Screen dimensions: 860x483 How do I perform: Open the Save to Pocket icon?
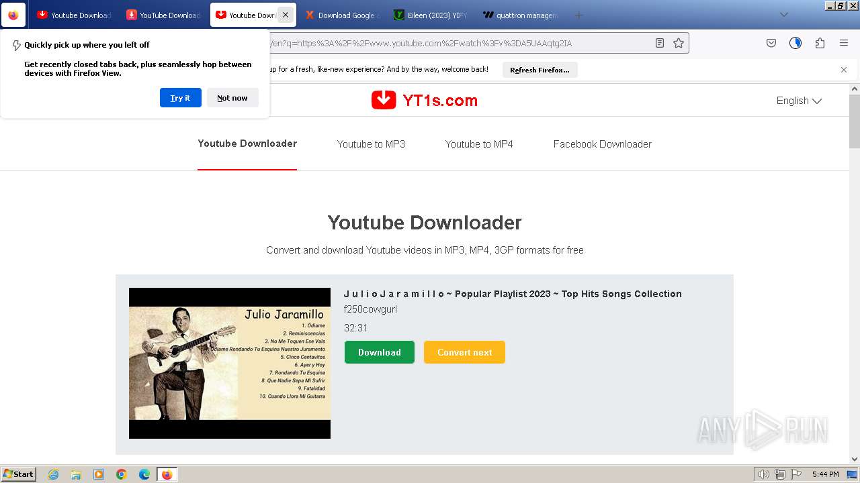pos(771,43)
